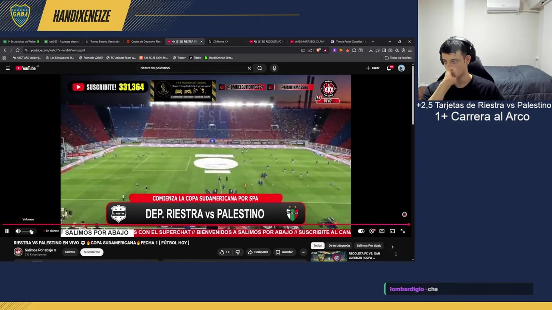Image resolution: width=552 pixels, height=310 pixels.
Task: Open YouTube notifications bell
Action: (389, 68)
